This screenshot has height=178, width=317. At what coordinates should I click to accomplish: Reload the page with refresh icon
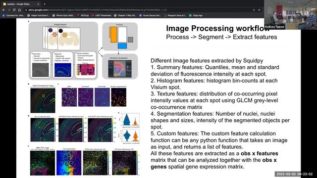14,10
